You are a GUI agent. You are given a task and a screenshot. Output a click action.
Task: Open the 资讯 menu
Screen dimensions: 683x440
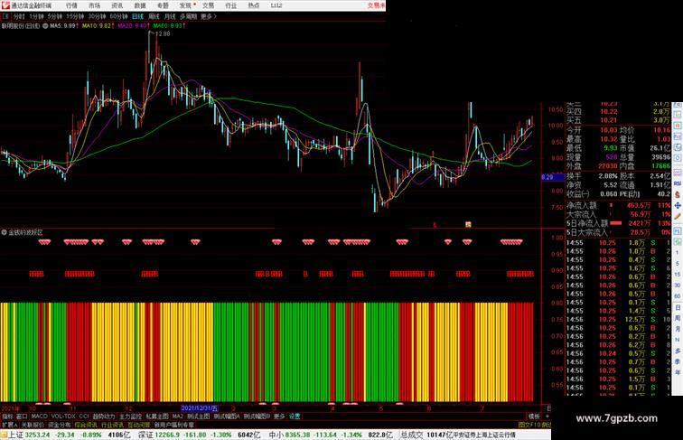click(117, 5)
